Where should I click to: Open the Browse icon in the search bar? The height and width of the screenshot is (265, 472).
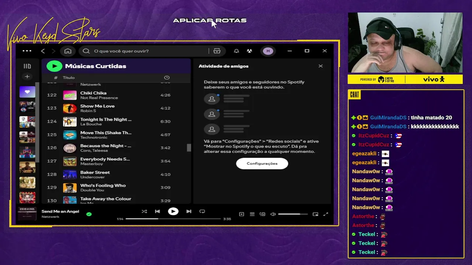(x=217, y=51)
